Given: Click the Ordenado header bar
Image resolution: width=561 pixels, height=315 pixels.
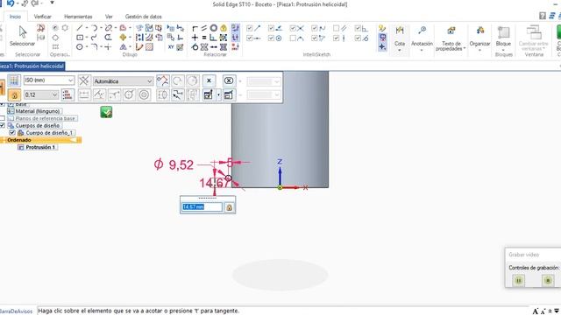Looking at the screenshot, I should (41, 140).
